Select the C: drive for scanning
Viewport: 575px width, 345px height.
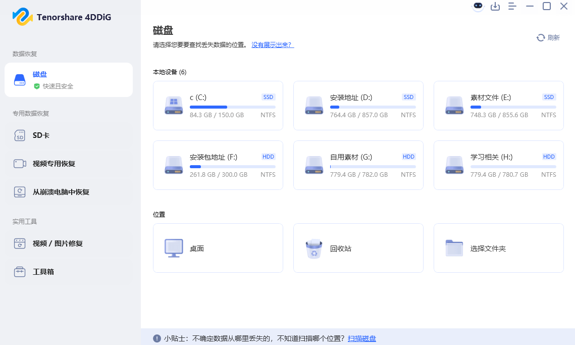pyautogui.click(x=218, y=105)
